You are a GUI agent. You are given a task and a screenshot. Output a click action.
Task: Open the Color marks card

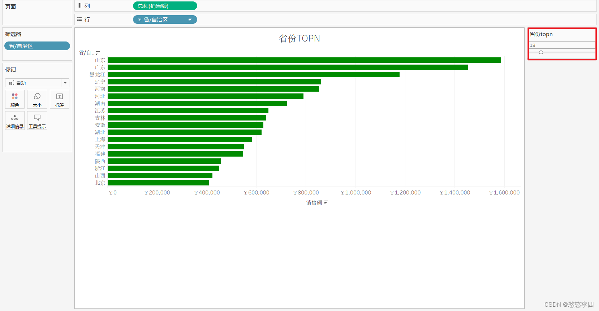tap(15, 99)
